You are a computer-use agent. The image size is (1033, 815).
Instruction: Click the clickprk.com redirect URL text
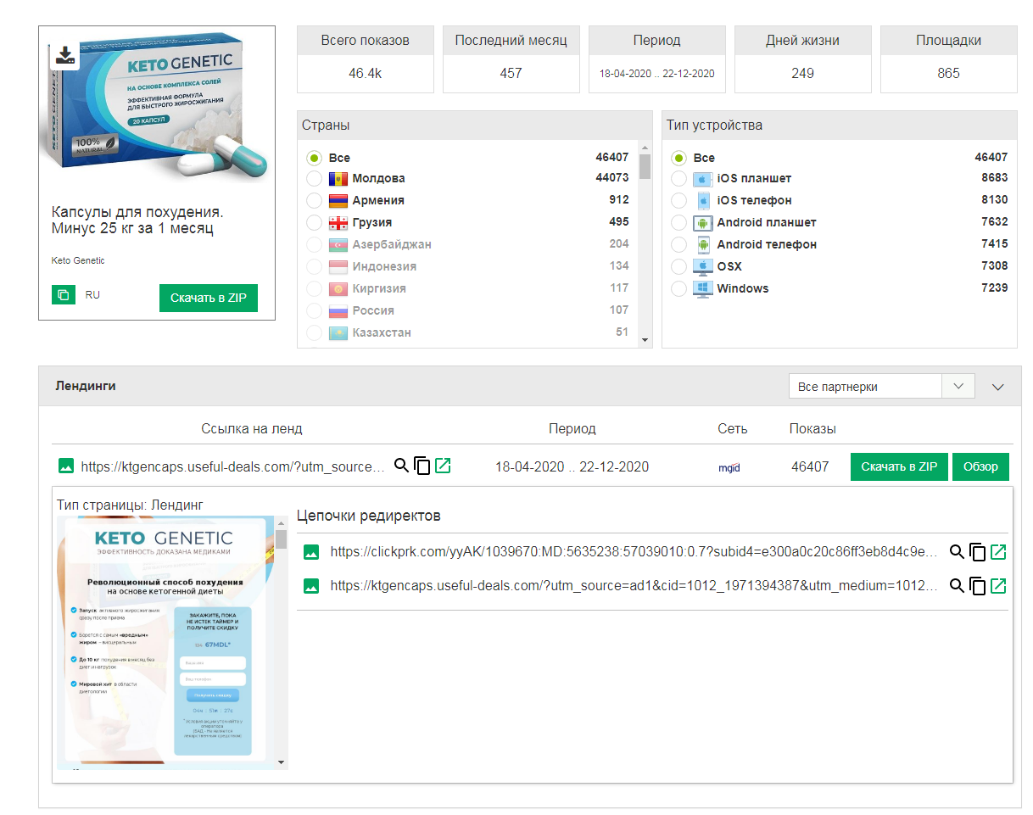click(x=634, y=552)
